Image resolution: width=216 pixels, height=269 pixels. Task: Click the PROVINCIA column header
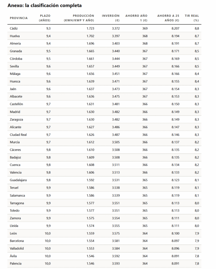pyautogui.click(x=19, y=18)
